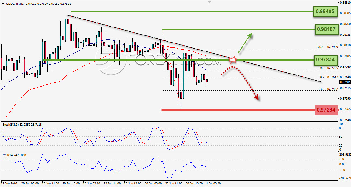Select the green 0.97834 level label

tap(325, 60)
